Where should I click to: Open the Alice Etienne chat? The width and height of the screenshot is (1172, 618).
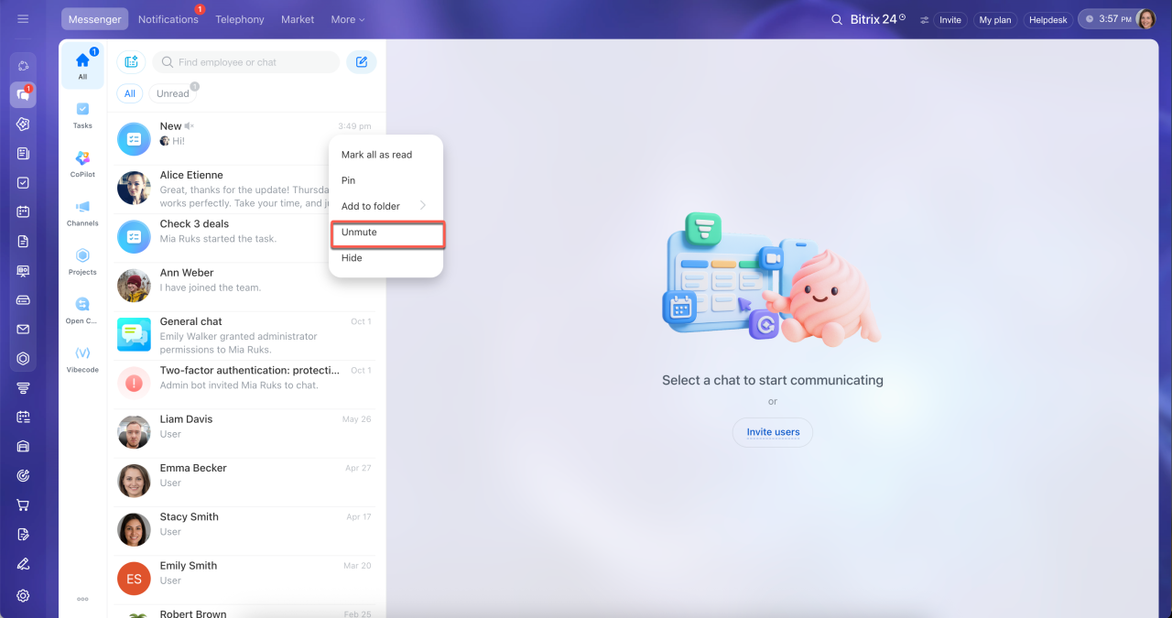(x=245, y=189)
